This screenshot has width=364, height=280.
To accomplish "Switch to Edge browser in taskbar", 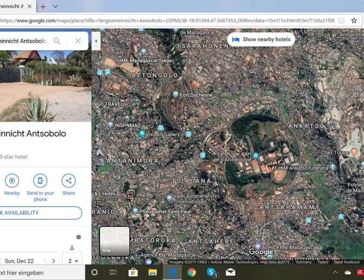I will [x=172, y=273].
